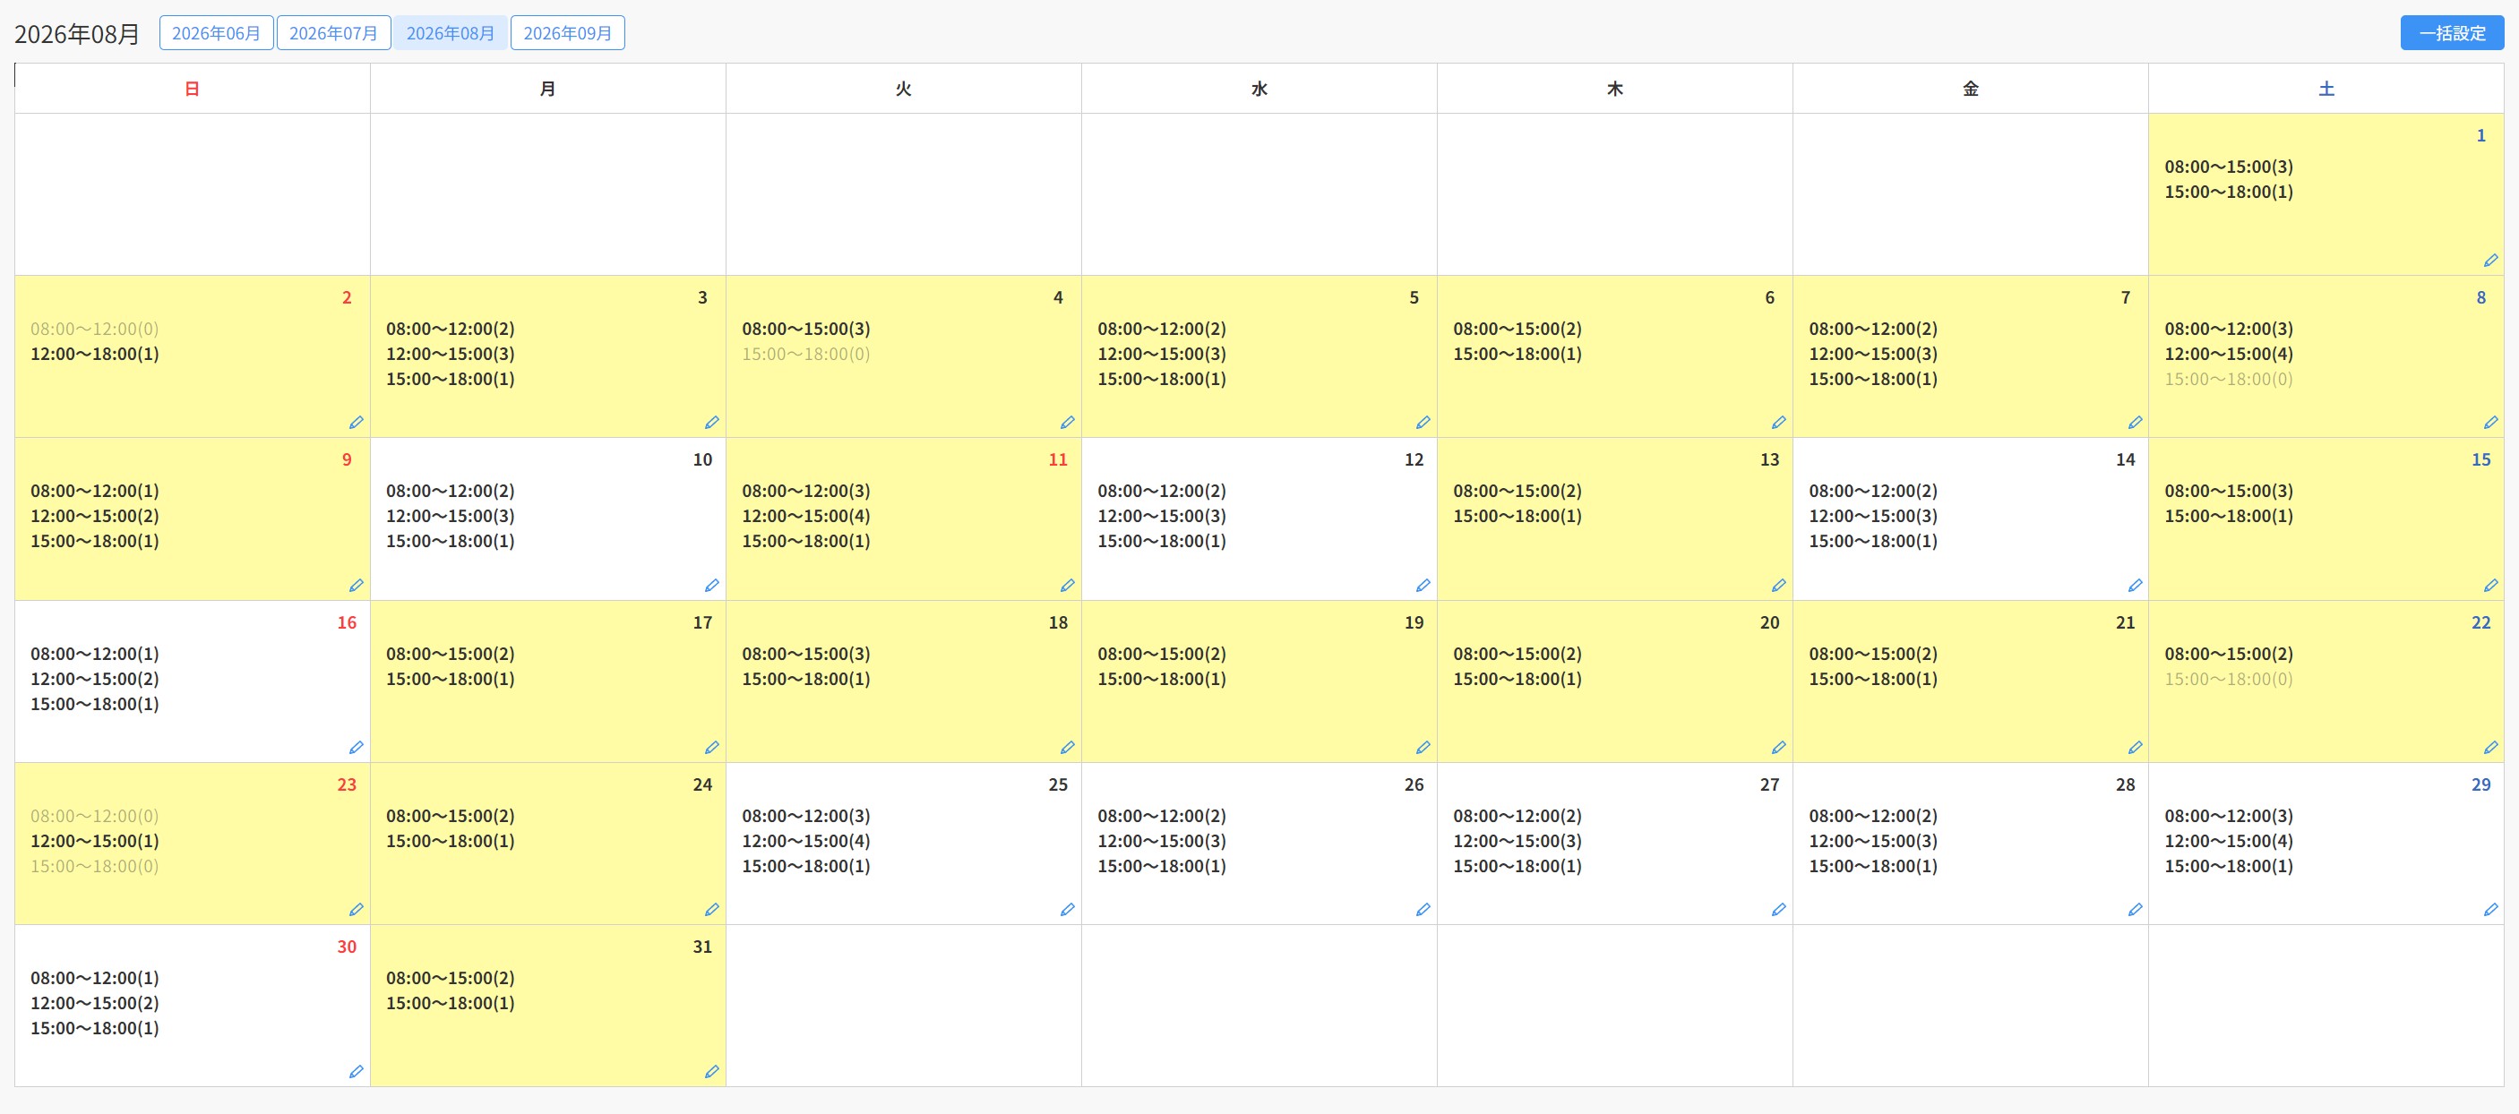This screenshot has height=1114, width=2519.
Task: Edit the slots for August 11
Action: coord(1068,586)
